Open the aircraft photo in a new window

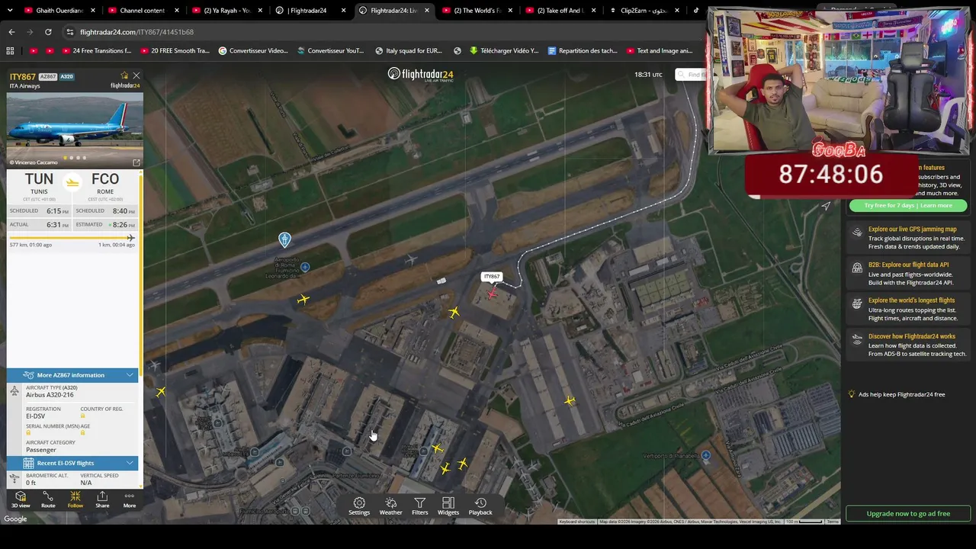[x=136, y=162]
